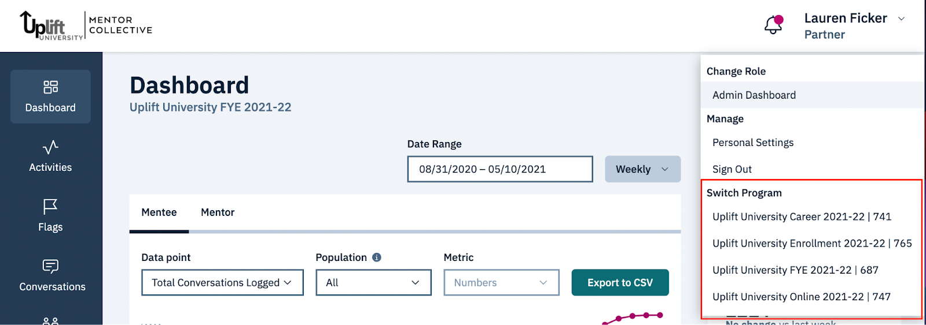The width and height of the screenshot is (926, 325).
Task: Click Sign Out in the menu
Action: pyautogui.click(x=732, y=169)
